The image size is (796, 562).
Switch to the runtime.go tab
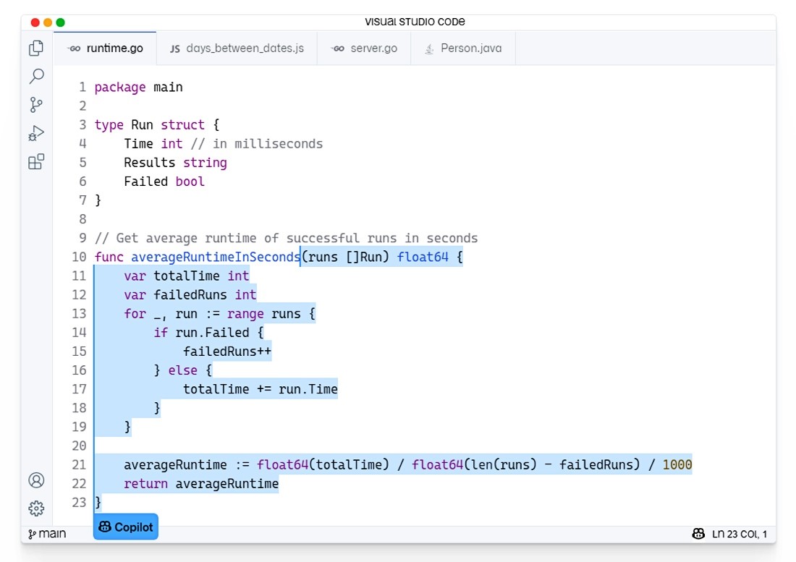105,48
